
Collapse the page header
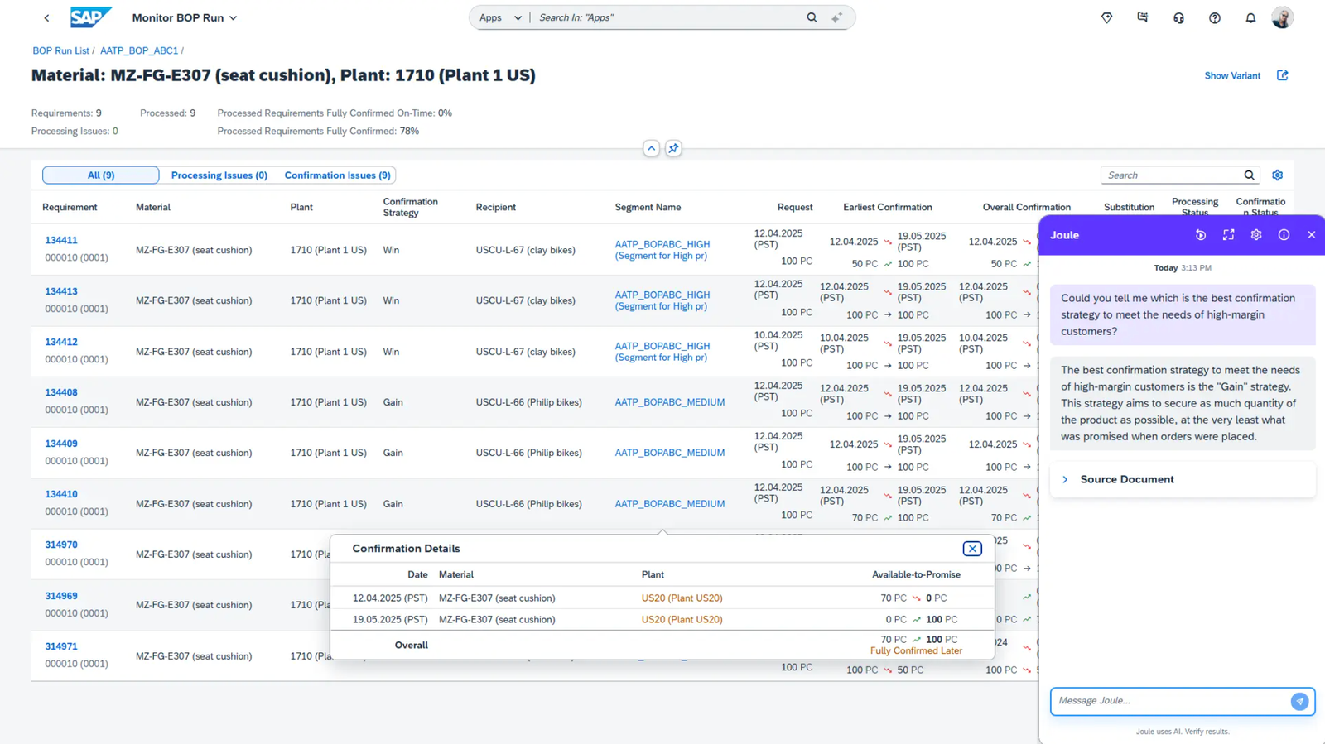coord(651,148)
